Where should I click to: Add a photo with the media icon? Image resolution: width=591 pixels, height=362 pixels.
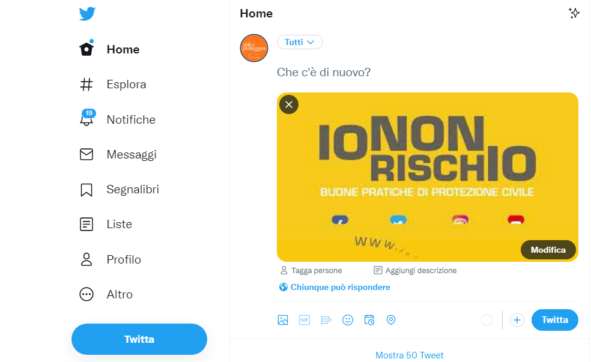pos(283,320)
